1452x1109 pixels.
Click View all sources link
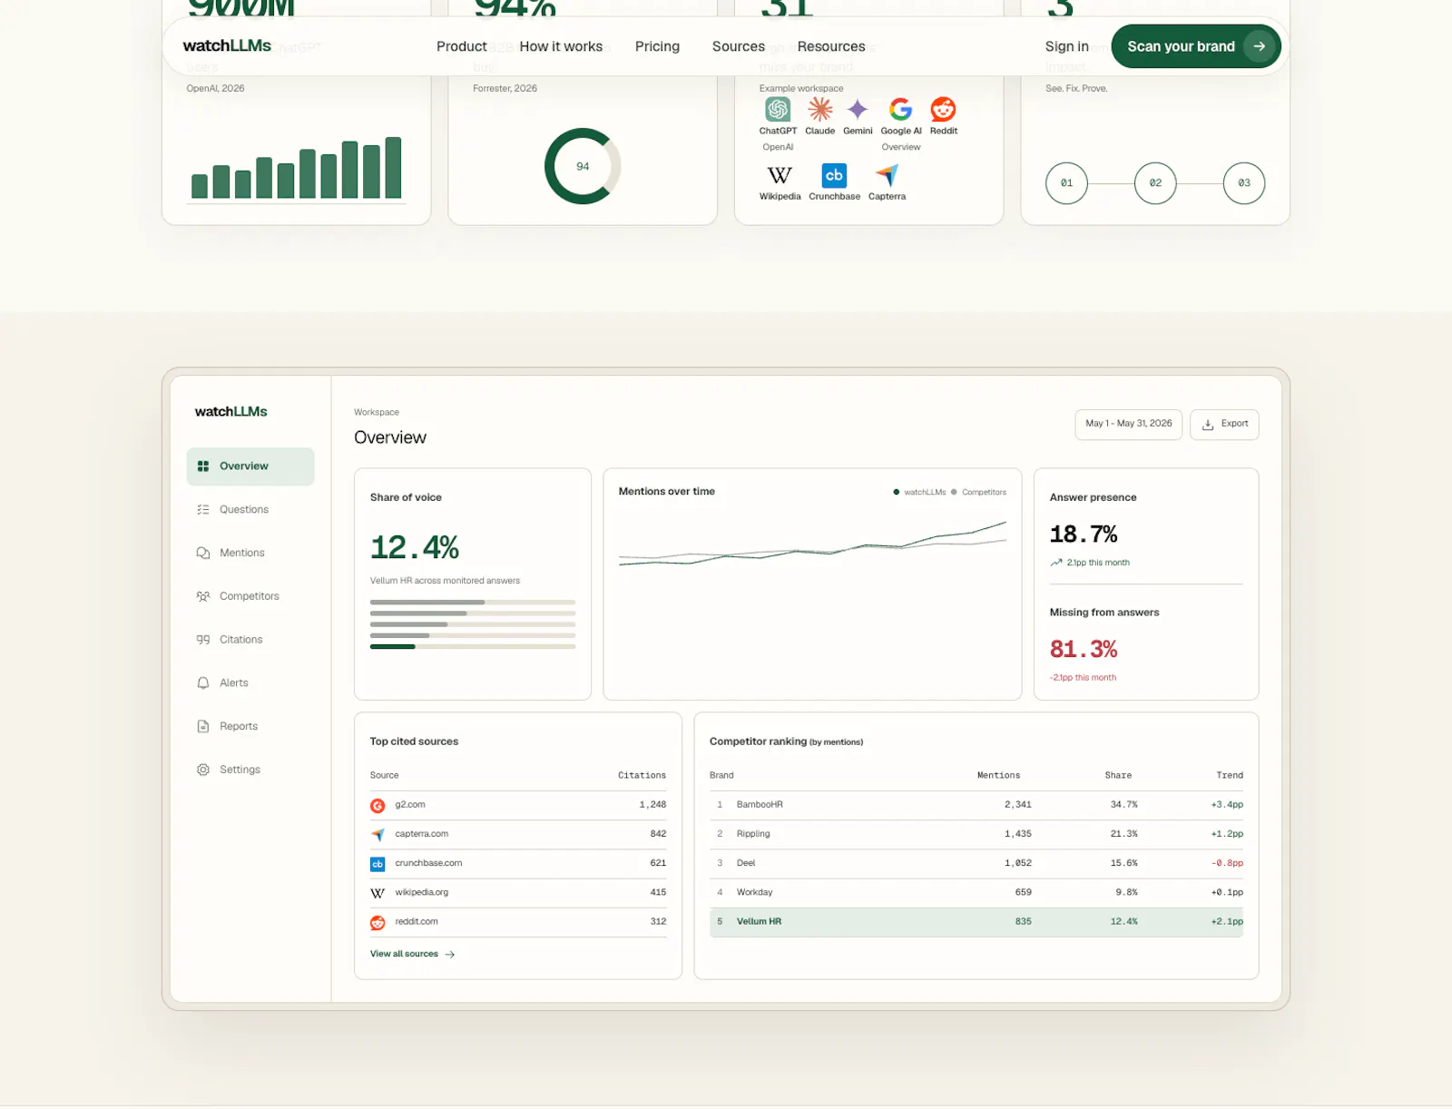[x=413, y=954]
